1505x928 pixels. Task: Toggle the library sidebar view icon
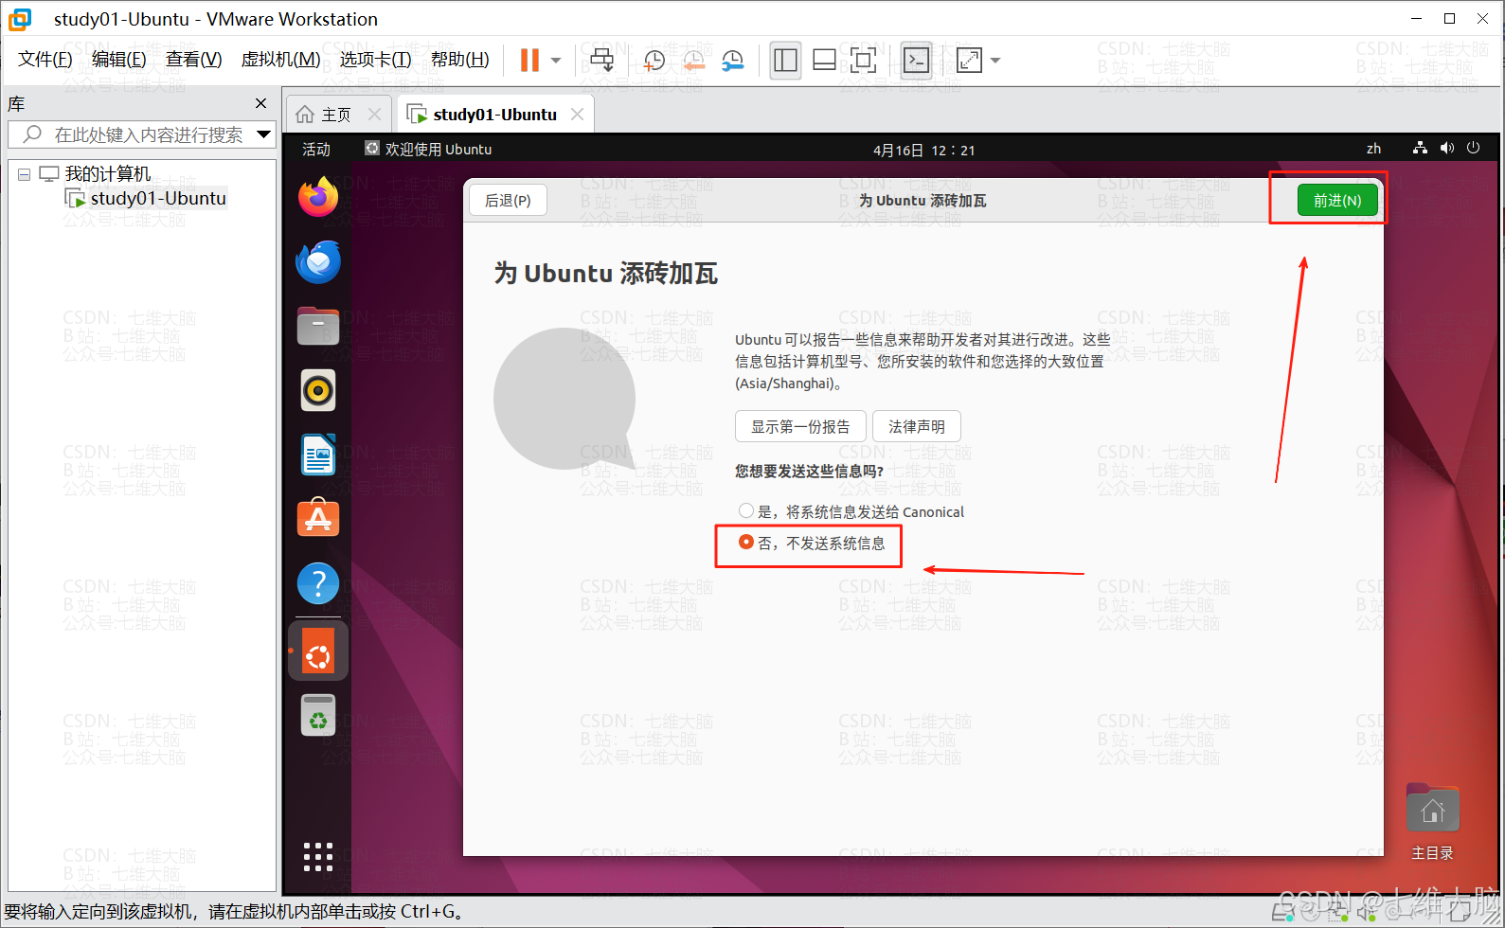coord(785,61)
